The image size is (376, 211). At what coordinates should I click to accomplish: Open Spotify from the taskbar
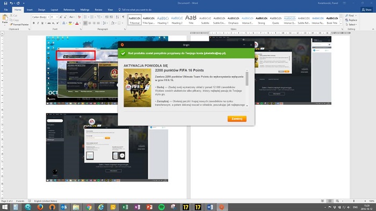(161, 207)
